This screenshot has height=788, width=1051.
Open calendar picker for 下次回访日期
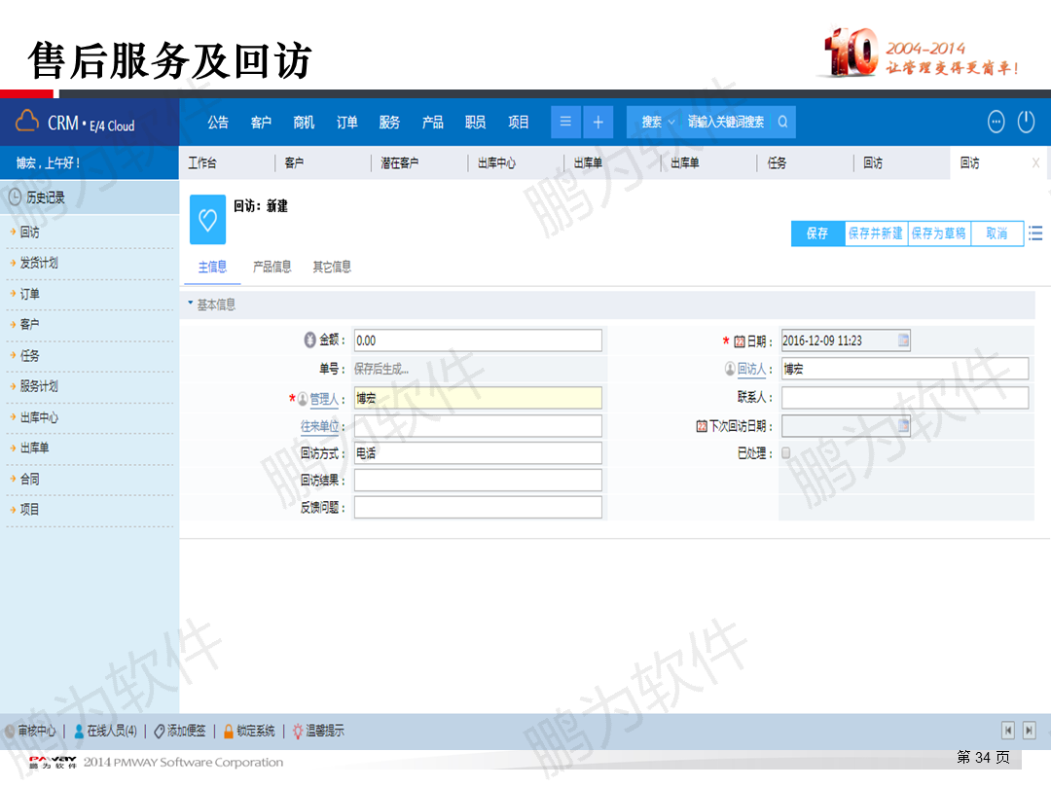pyautogui.click(x=903, y=425)
